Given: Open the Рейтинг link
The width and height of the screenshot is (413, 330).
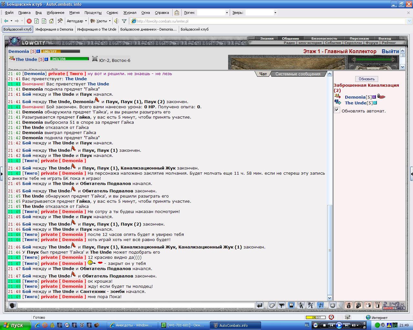Looking at the screenshot, I should click(x=389, y=43).
